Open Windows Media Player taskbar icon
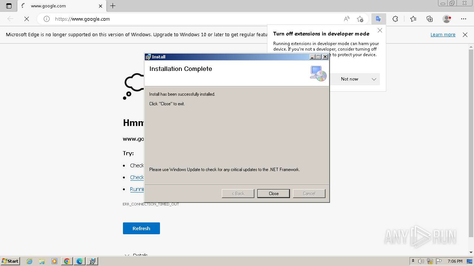This screenshot has height=266, width=474. [54, 261]
